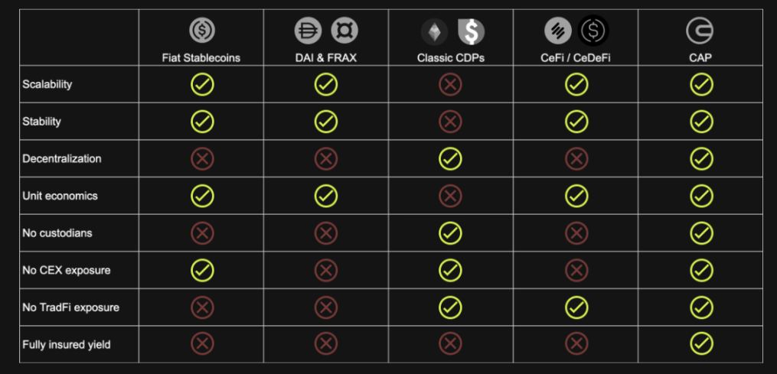
Task: Click the DAI coin icon
Action: 308,31
